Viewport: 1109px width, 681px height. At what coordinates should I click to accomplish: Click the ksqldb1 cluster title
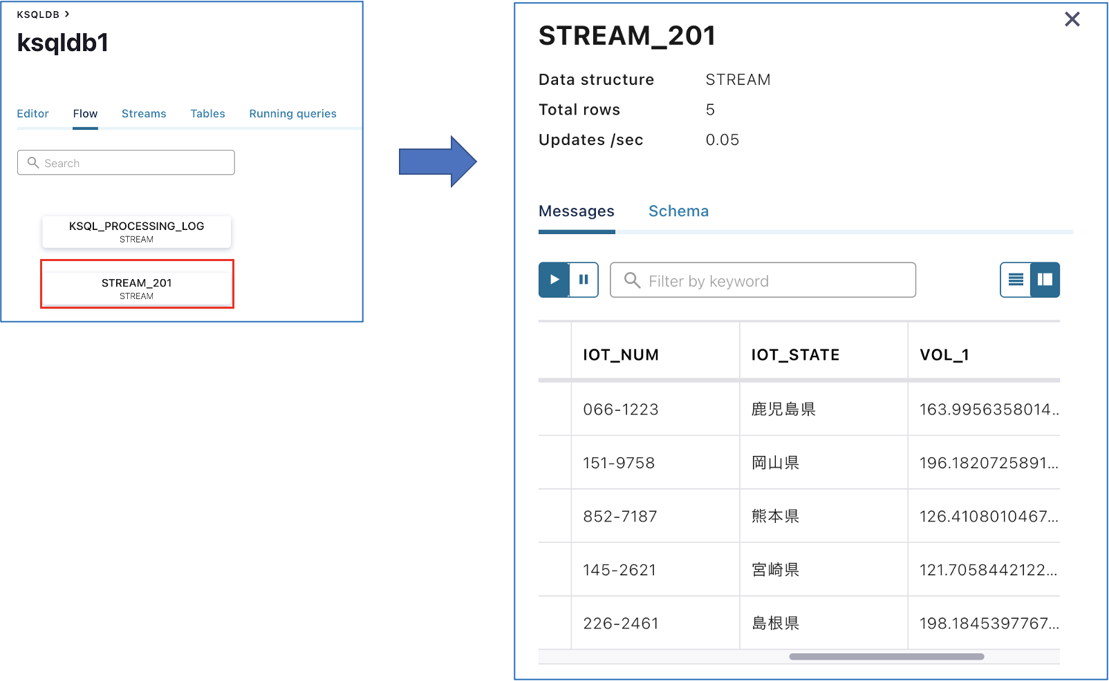click(62, 44)
